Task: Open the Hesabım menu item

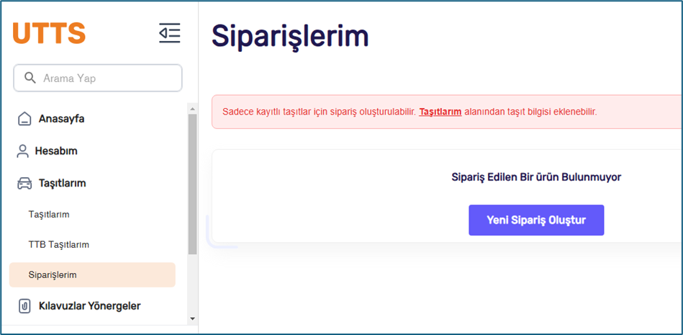Action: point(56,151)
